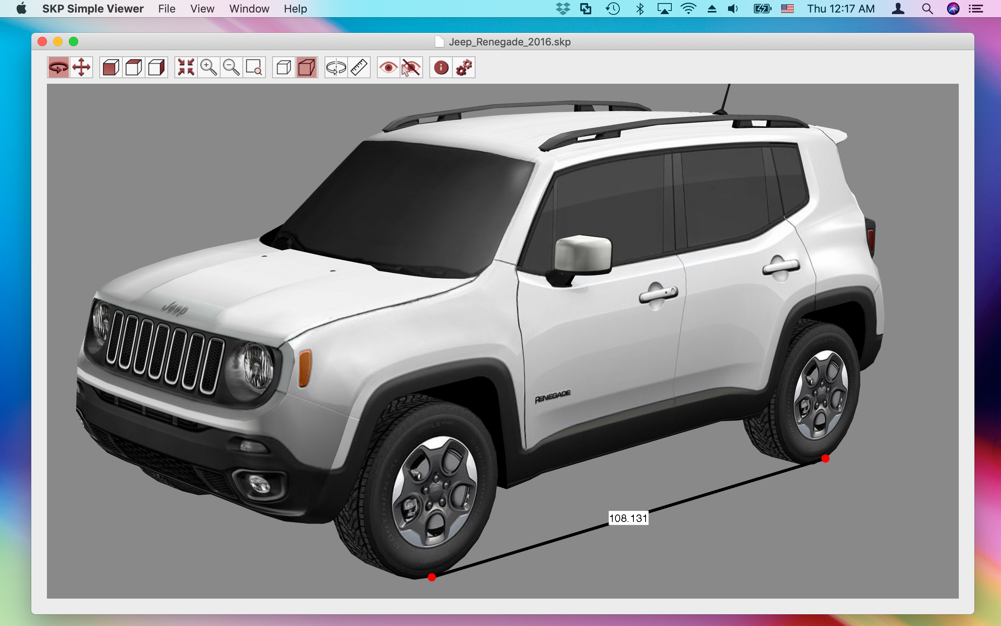Toggle wireframe display mode

284,67
